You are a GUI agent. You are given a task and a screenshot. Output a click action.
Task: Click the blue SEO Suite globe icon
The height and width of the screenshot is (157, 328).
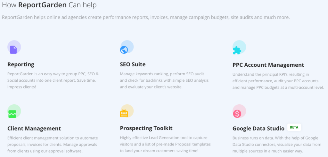[124, 50]
